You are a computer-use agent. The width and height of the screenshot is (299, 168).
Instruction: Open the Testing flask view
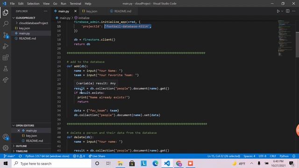6,69
